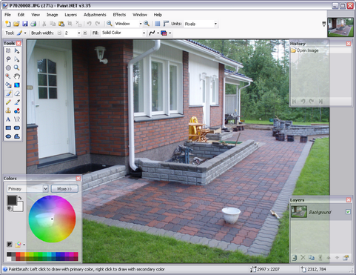Click the Print toolbar icon
This screenshot has width=356, height=275.
pos(33,24)
